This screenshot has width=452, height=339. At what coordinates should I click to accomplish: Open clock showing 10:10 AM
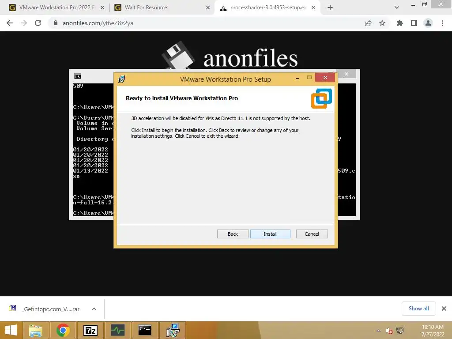[433, 331]
